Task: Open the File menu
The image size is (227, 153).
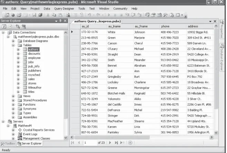Action: point(5,9)
